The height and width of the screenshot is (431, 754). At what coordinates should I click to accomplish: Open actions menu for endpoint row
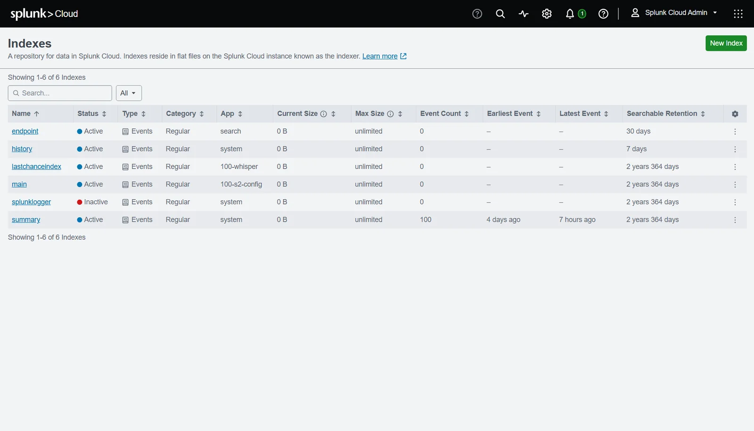click(735, 131)
